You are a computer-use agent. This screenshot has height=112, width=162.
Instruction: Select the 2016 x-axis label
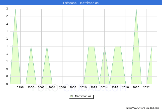click(x=115, y=87)
